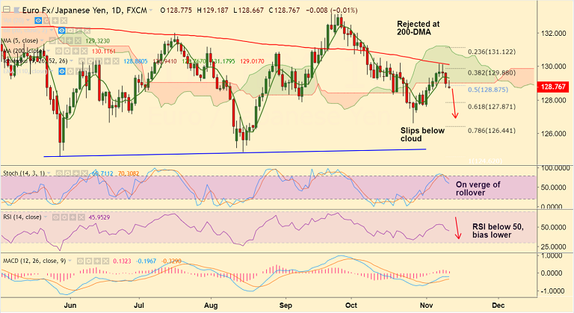
Task: Click the flag icon beside Euro Fx title
Action: coord(17,10)
